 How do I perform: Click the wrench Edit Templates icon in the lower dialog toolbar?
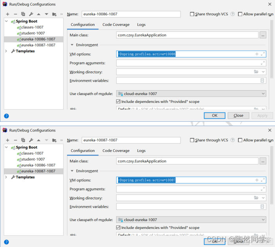pos(31,140)
